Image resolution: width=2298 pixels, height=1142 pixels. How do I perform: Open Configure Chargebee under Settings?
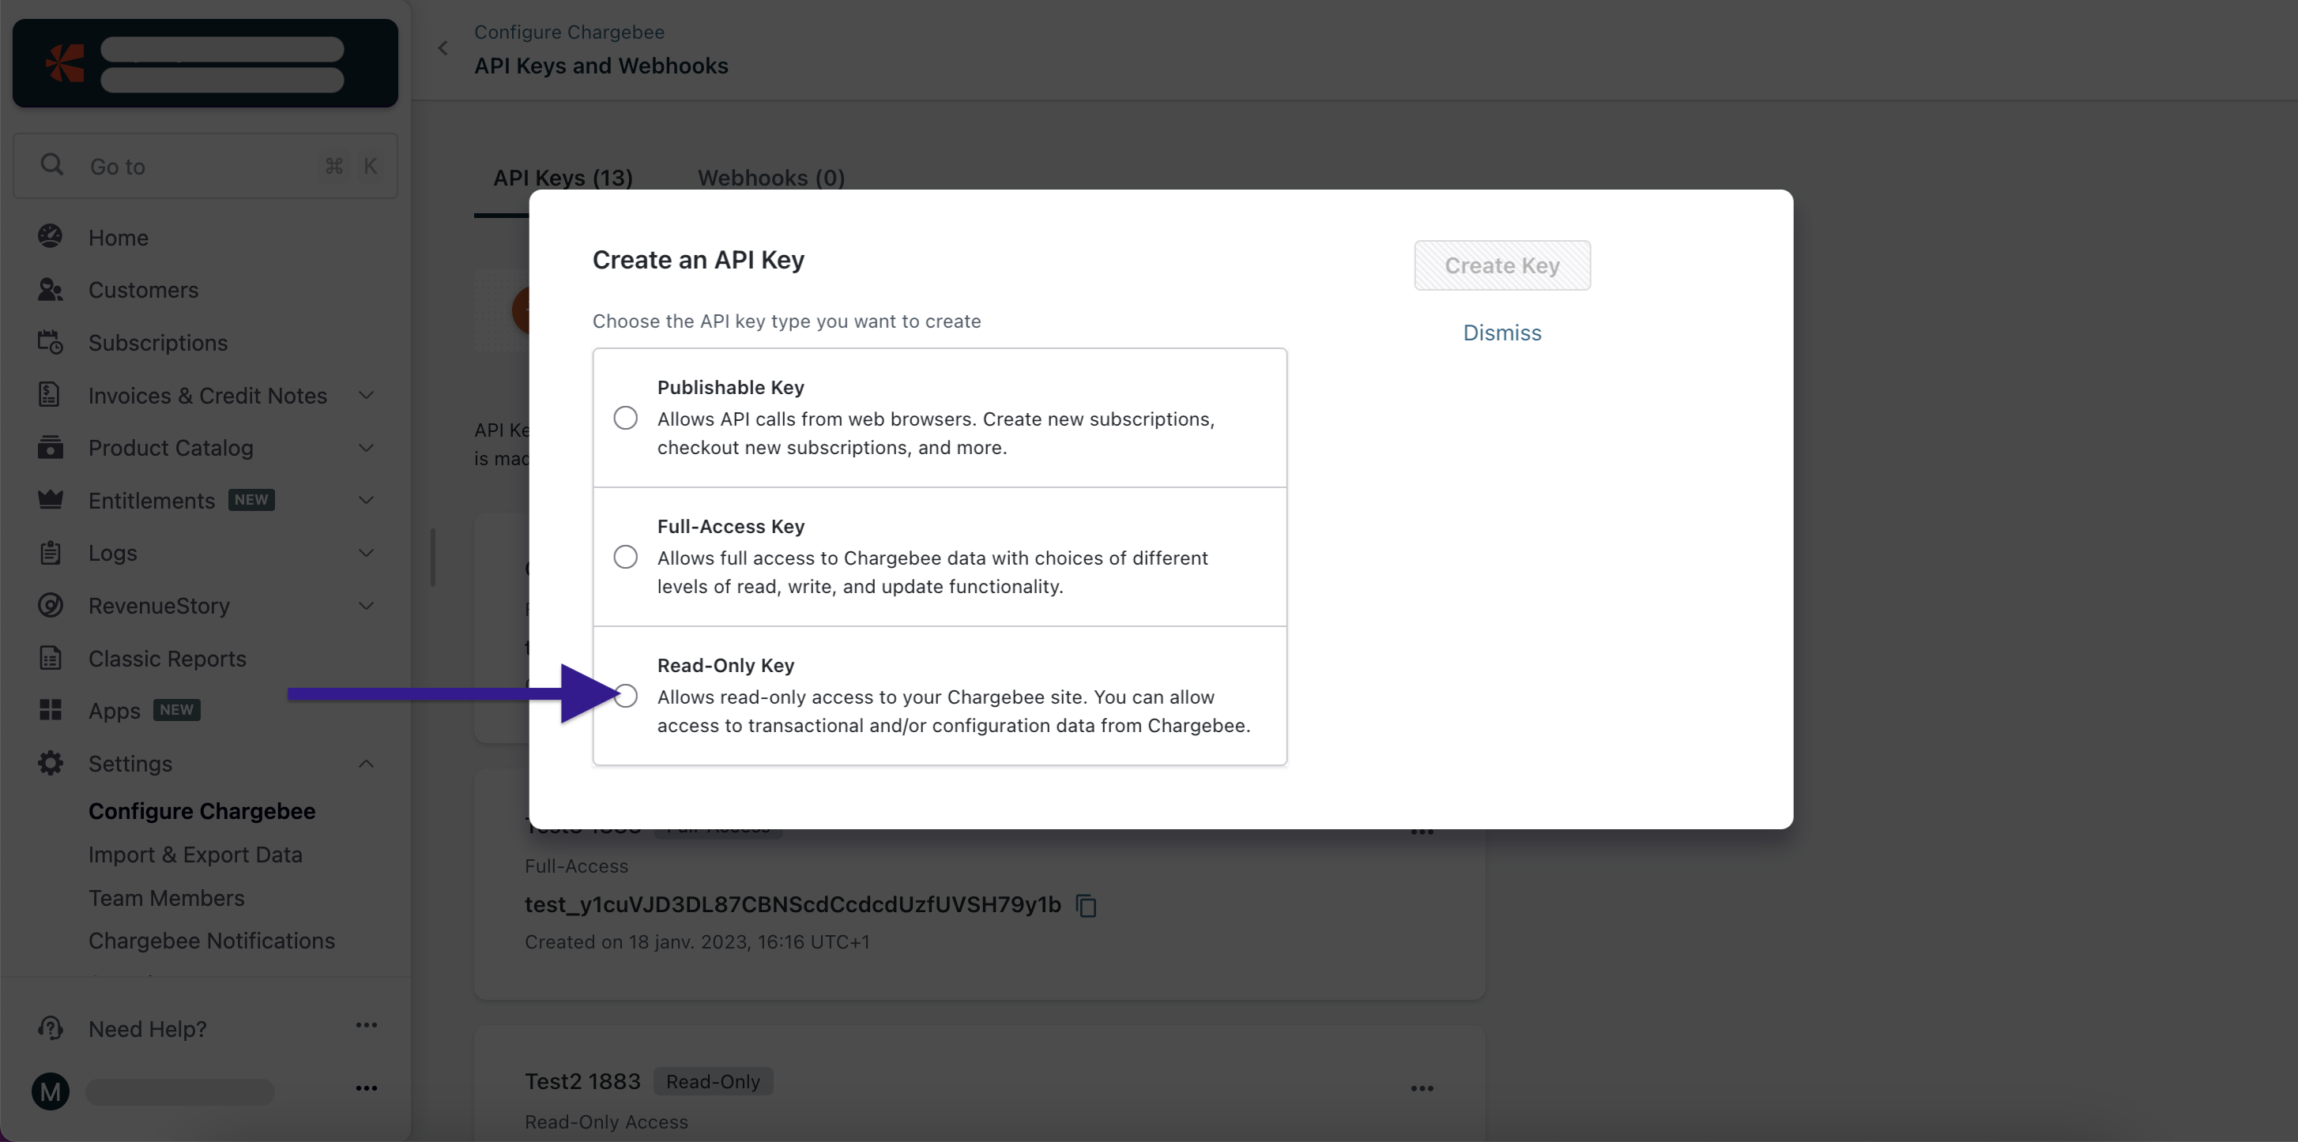coord(202,810)
